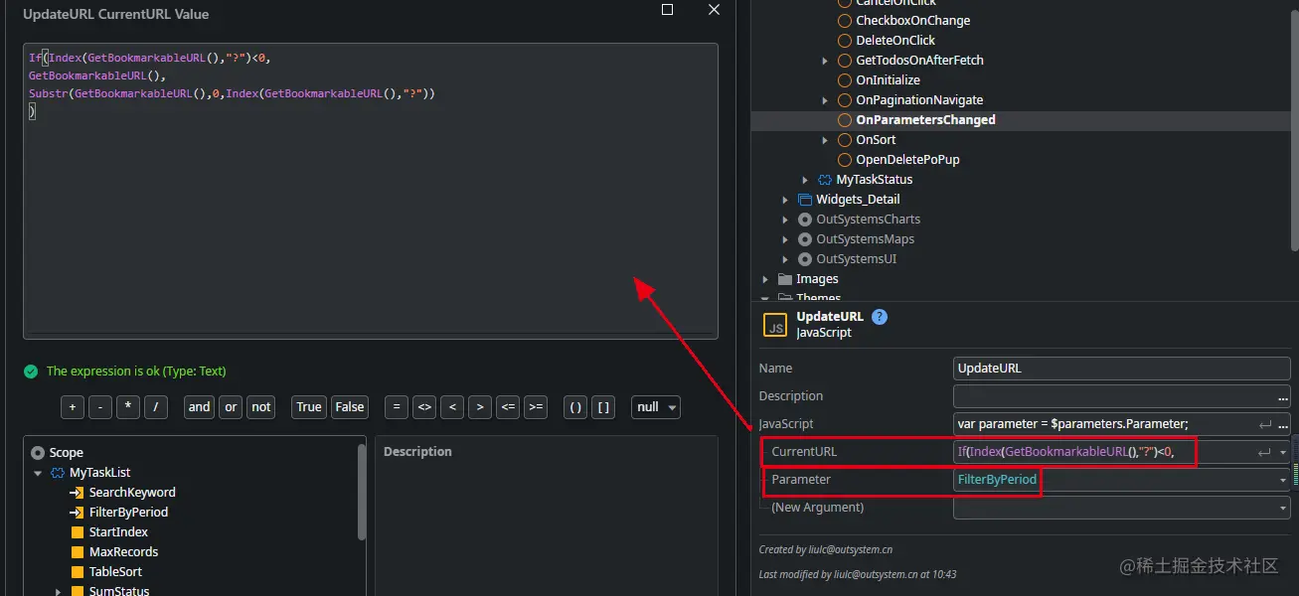Insert the less-than-or-equal operator

point(508,406)
